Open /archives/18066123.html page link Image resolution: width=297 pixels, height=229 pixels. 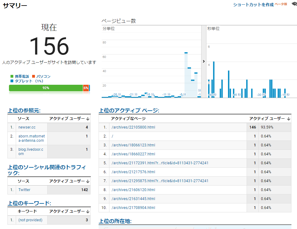(x=133, y=145)
